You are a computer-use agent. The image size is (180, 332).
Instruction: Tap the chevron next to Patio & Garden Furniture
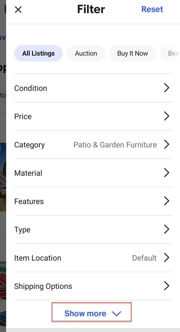point(167,144)
